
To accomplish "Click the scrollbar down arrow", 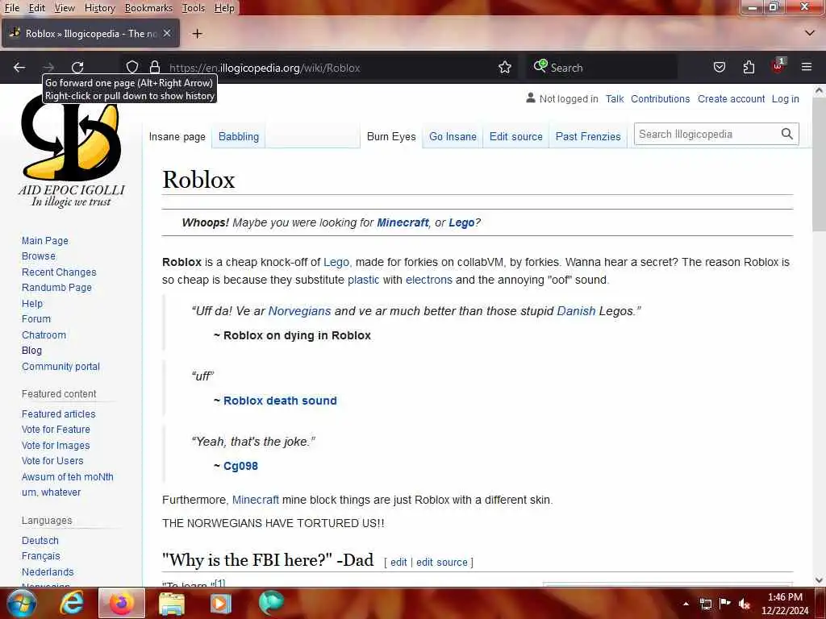I will click(819, 580).
